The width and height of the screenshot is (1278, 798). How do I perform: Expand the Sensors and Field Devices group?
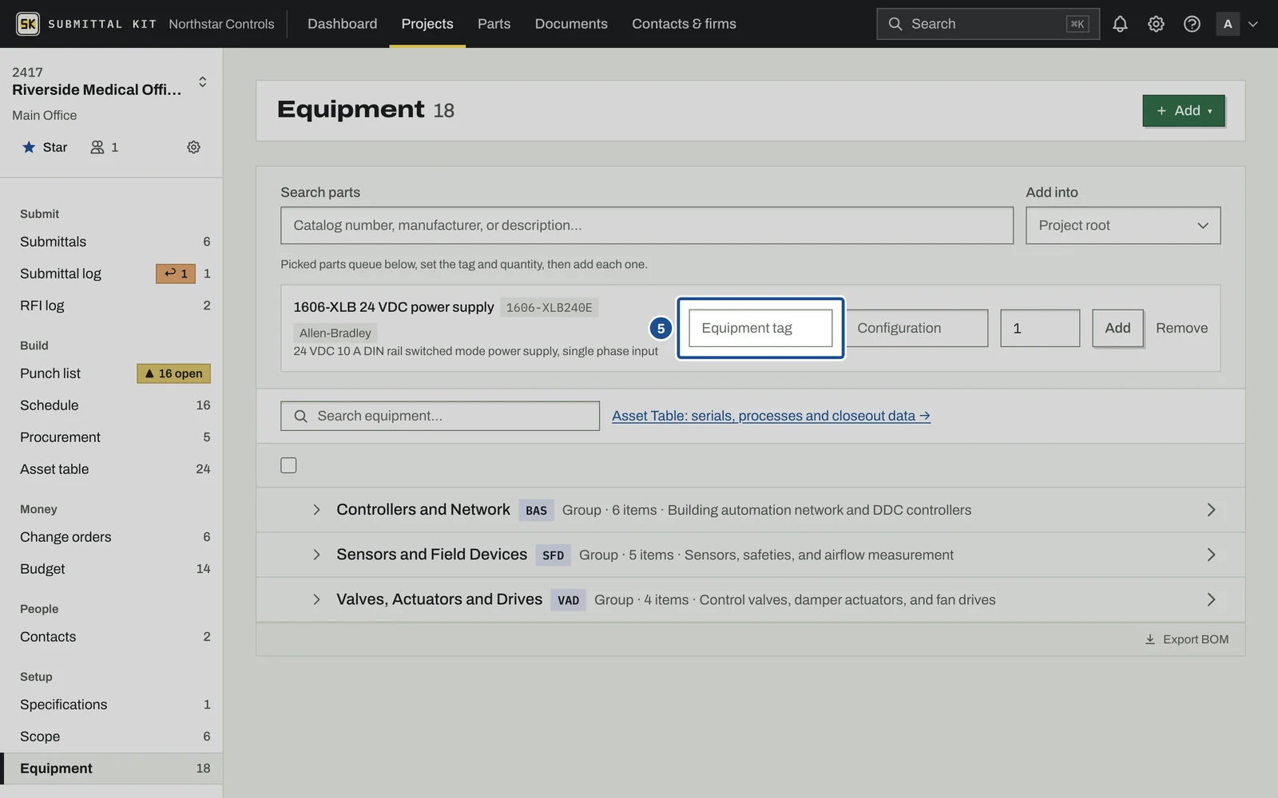pos(316,555)
